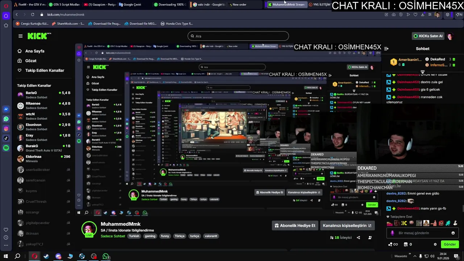
Task: Click the address bar URL
Action: [x=66, y=14]
